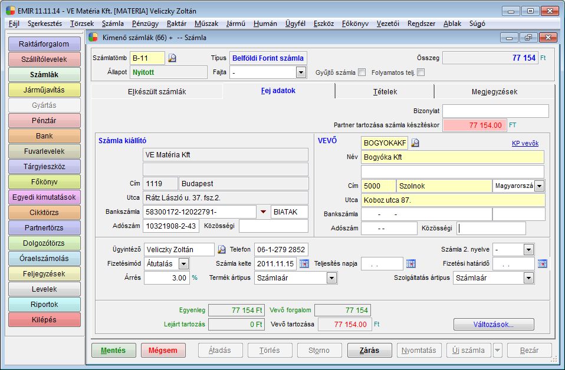The height and width of the screenshot is (370, 565).
Task: Open calendar picker for Teljesítés napja
Action: [411, 263]
